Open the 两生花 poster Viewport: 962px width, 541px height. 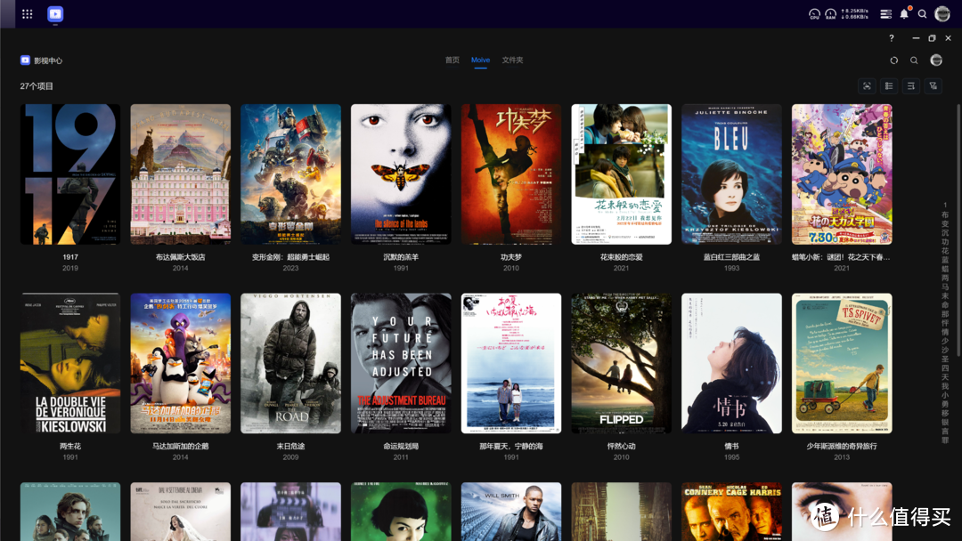pyautogui.click(x=70, y=363)
